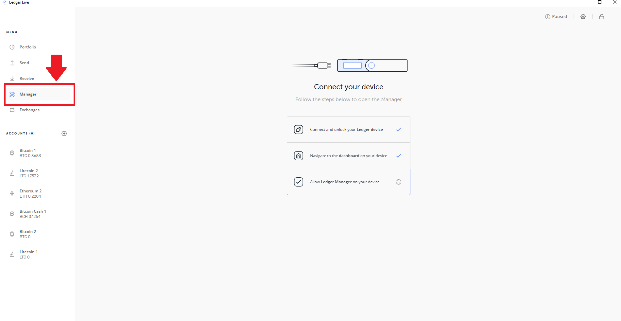Click the LTC 1.7532 balance
Viewport: 621px width, 321px height.
click(29, 176)
